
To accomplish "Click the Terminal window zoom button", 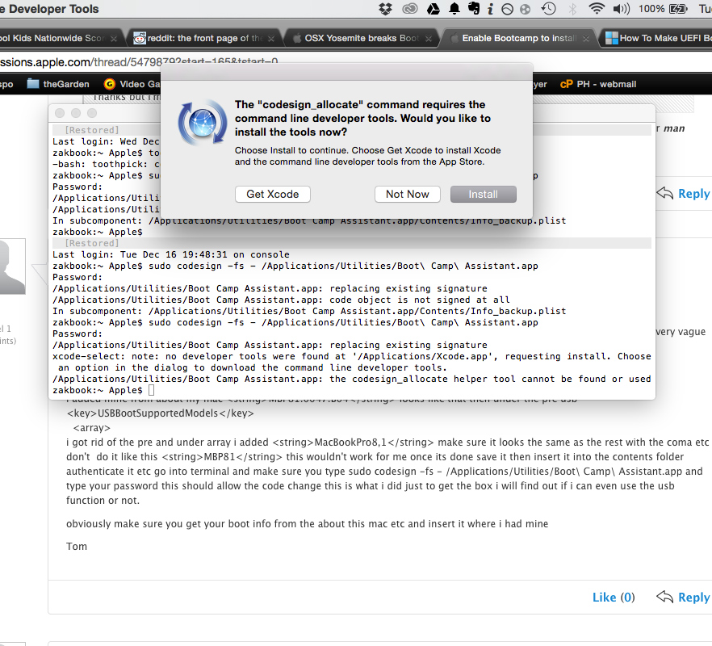I will click(x=92, y=113).
